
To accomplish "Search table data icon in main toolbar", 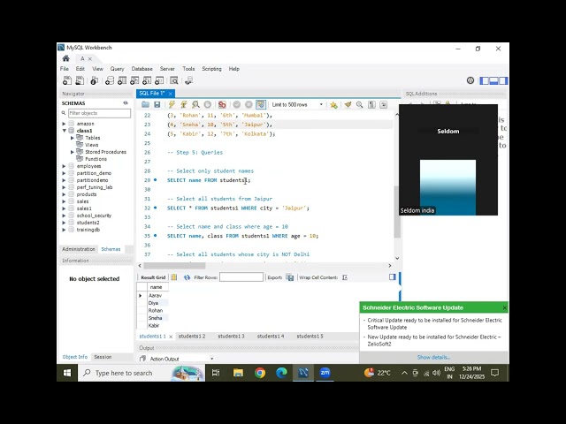I will (173, 80).
